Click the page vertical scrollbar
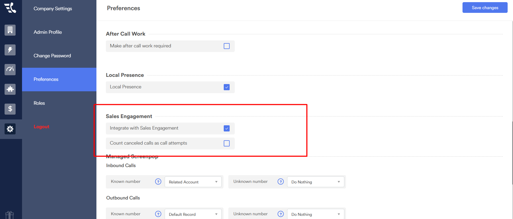 click(512, 153)
